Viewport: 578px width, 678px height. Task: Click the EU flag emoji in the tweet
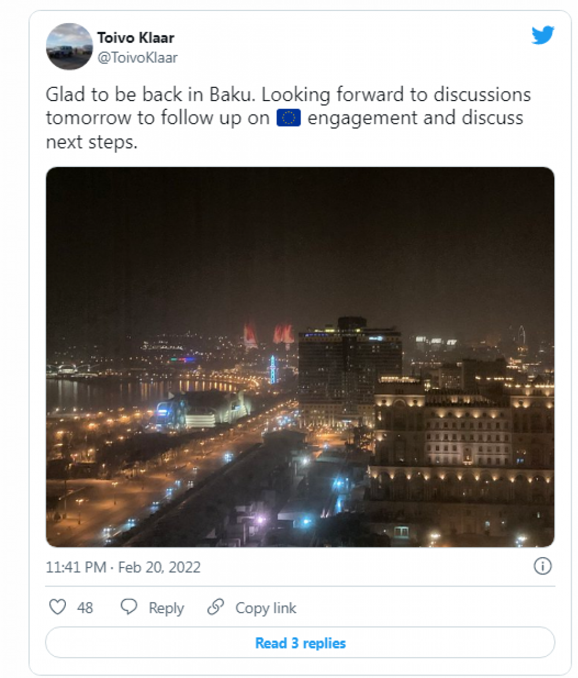point(288,118)
